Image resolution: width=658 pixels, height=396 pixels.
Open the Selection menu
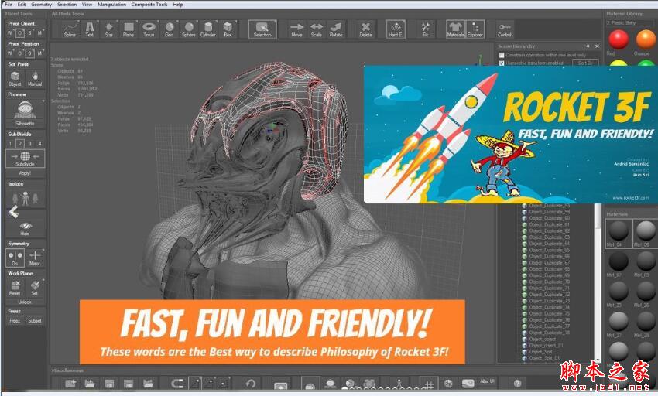pos(67,4)
